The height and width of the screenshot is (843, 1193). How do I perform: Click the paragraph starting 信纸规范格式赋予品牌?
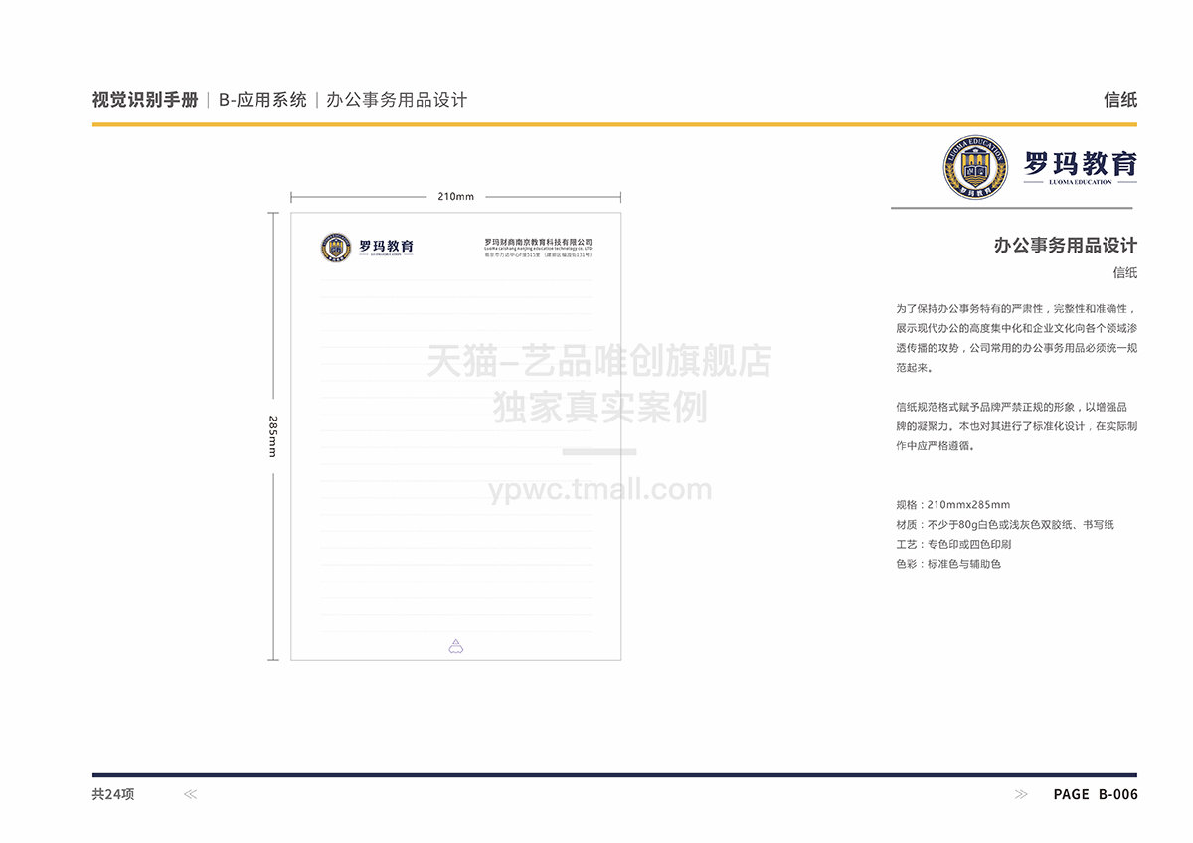tap(1016, 426)
